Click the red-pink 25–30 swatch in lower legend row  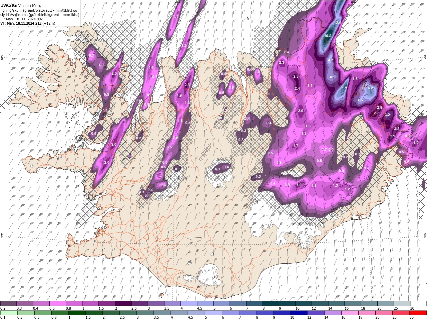coord(400,313)
